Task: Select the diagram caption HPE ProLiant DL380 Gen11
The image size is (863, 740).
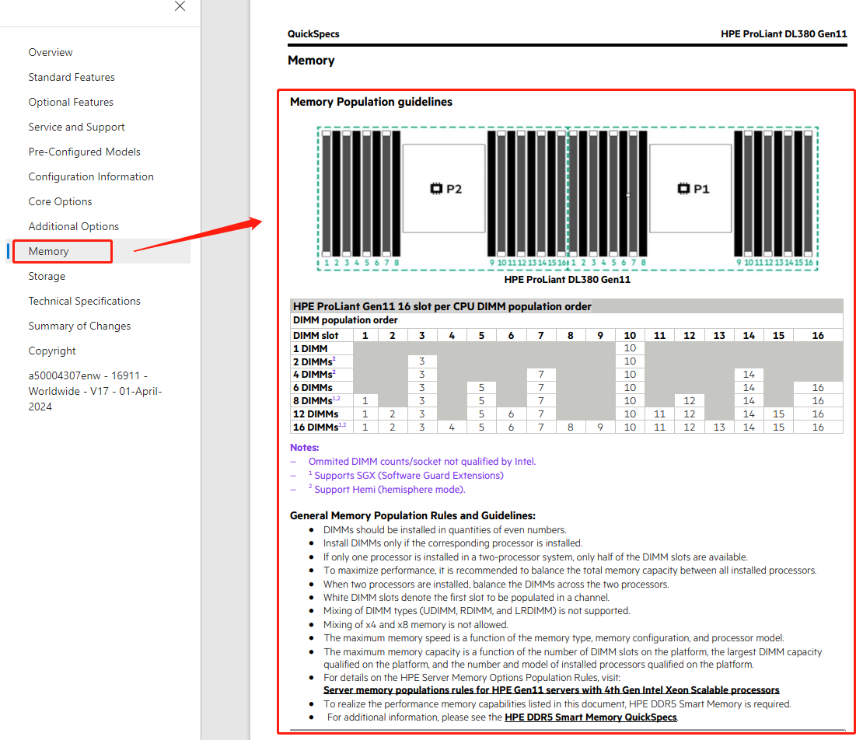Action: point(567,280)
